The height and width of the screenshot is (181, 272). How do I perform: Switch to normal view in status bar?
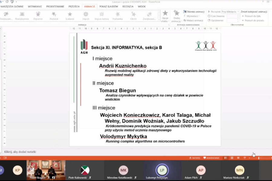225,158
